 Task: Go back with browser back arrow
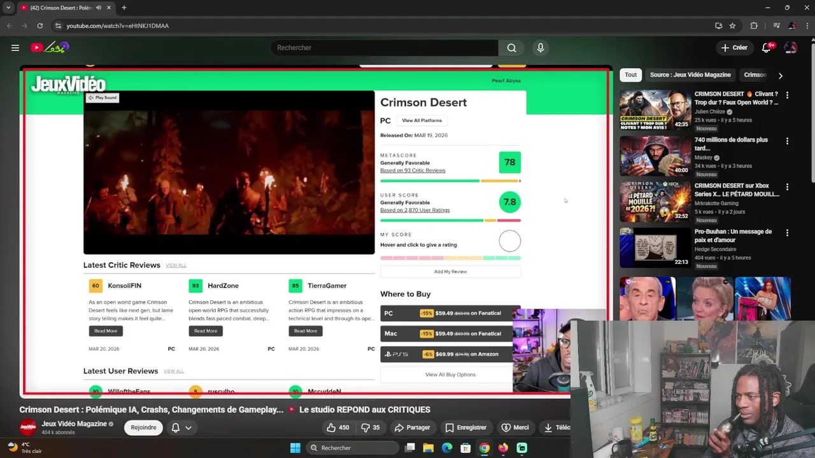click(x=9, y=25)
